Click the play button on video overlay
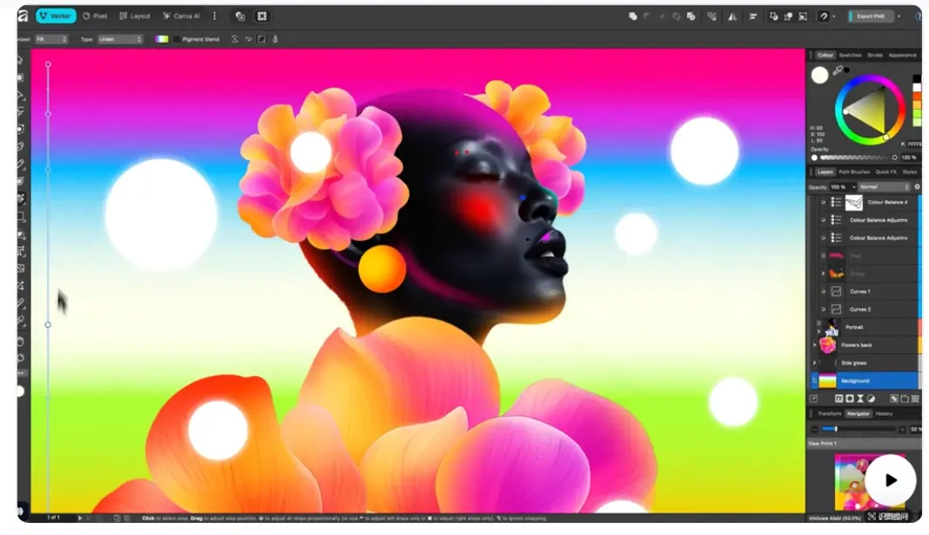The width and height of the screenshot is (929, 535). pyautogui.click(x=891, y=480)
